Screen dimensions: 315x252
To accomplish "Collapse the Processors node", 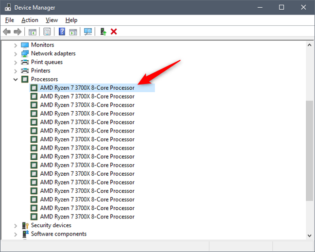I will pyautogui.click(x=16, y=80).
